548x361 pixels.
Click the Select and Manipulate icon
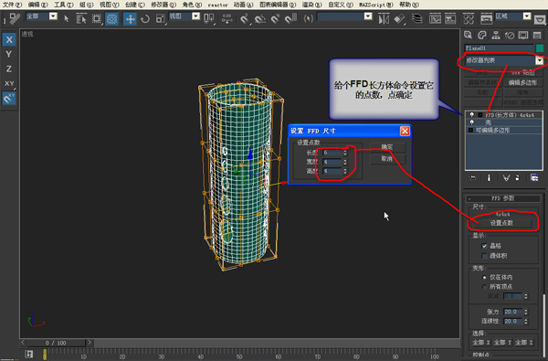tap(227, 18)
